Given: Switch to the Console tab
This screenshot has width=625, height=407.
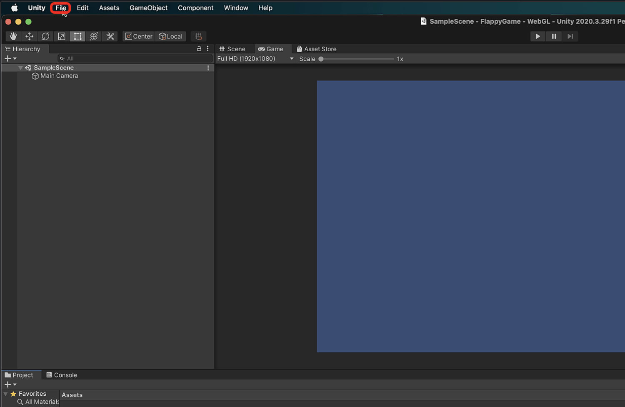Looking at the screenshot, I should click(x=62, y=375).
